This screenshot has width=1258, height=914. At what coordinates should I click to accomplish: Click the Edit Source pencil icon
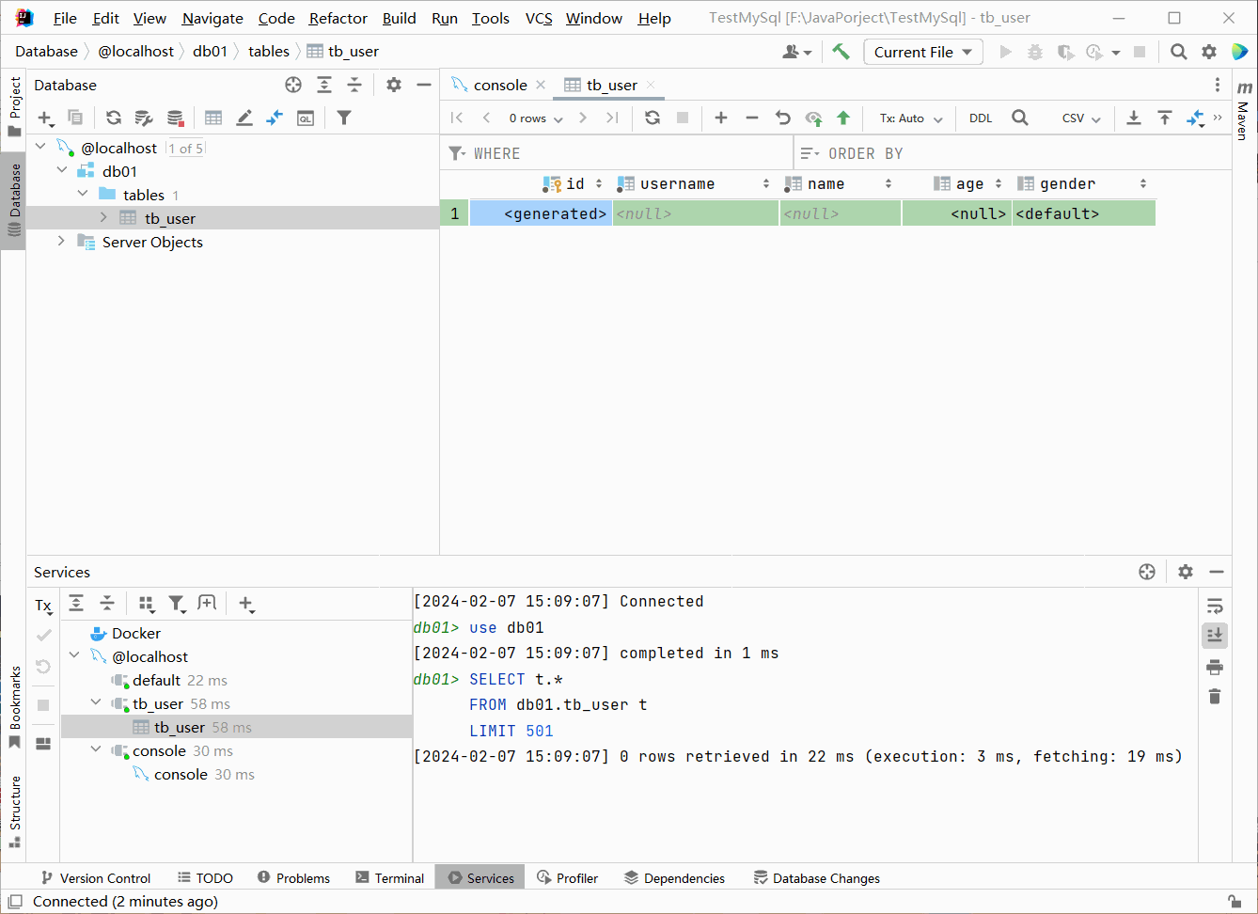point(244,118)
